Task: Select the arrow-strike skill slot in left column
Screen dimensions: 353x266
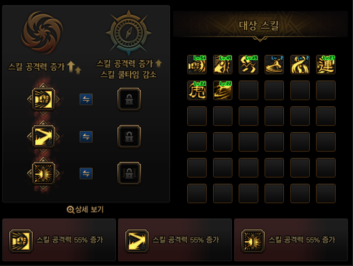Action: tap(43, 137)
